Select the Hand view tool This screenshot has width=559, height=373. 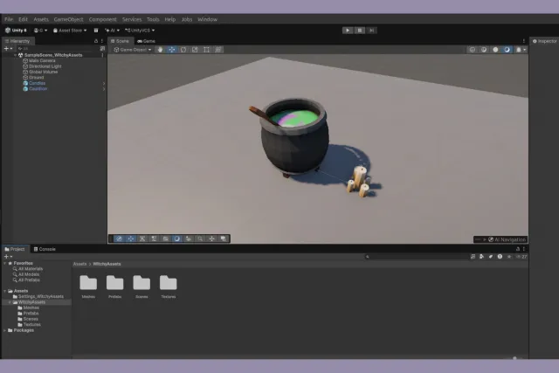tap(160, 50)
